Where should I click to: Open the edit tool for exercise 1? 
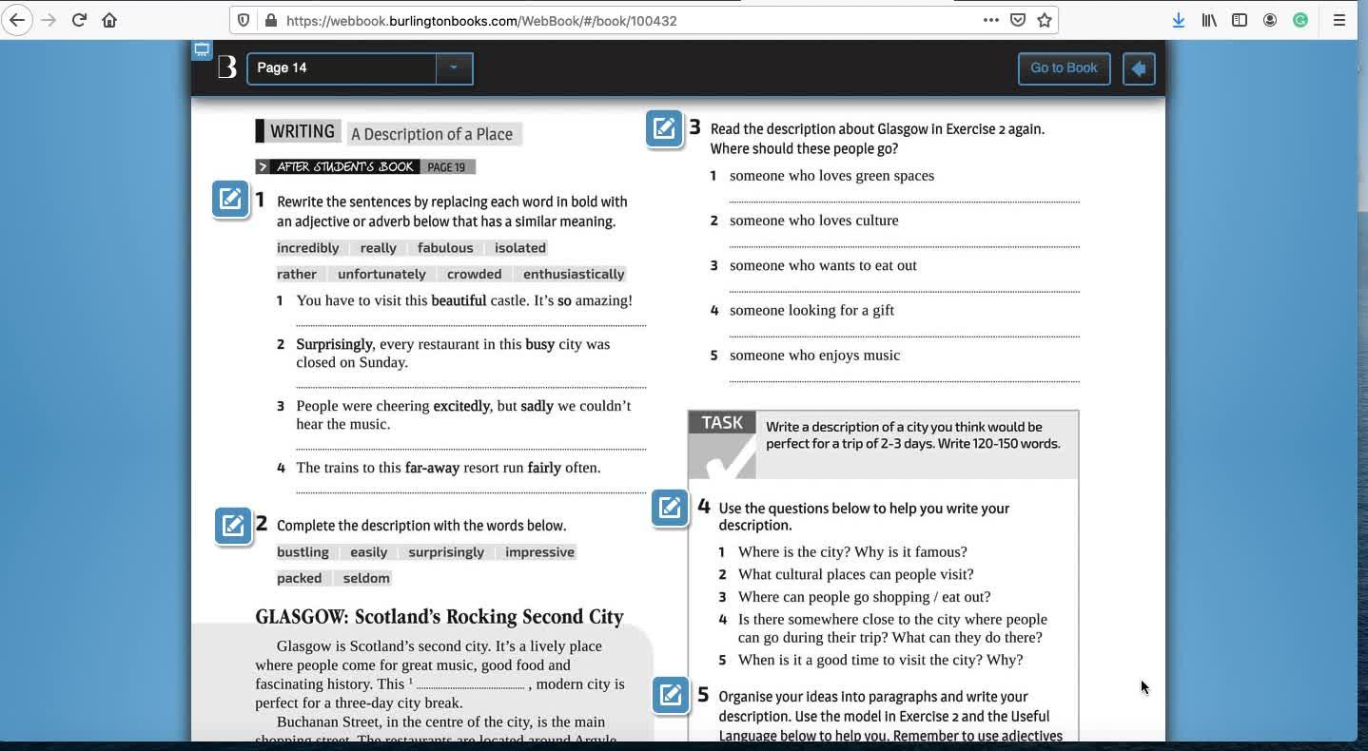pos(230,199)
